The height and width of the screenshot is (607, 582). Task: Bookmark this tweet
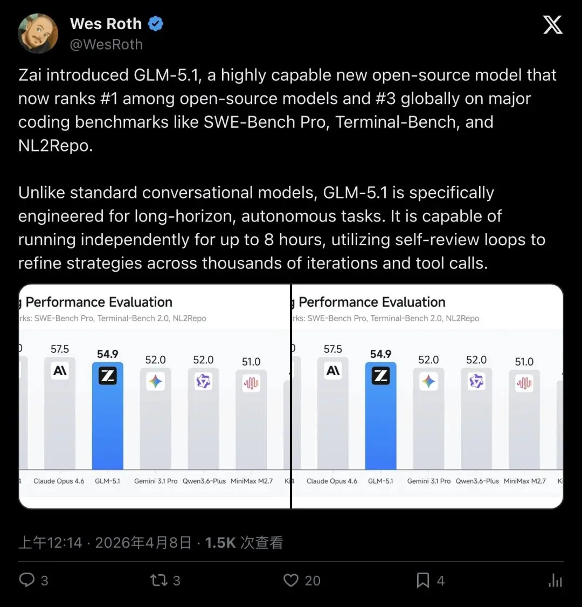tap(423, 580)
